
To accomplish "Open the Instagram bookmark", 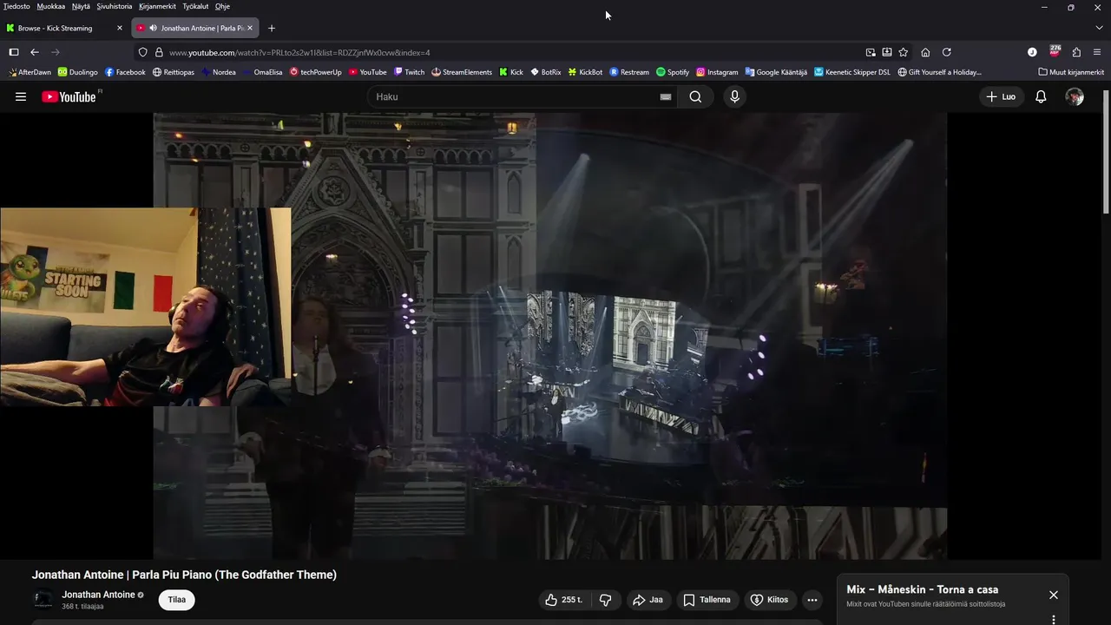I will coord(717,72).
